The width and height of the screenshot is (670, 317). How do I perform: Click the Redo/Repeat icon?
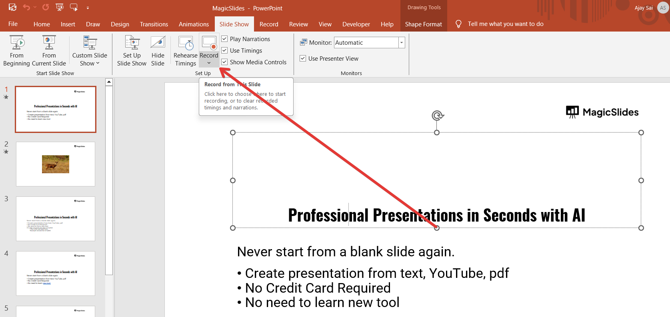coord(46,7)
